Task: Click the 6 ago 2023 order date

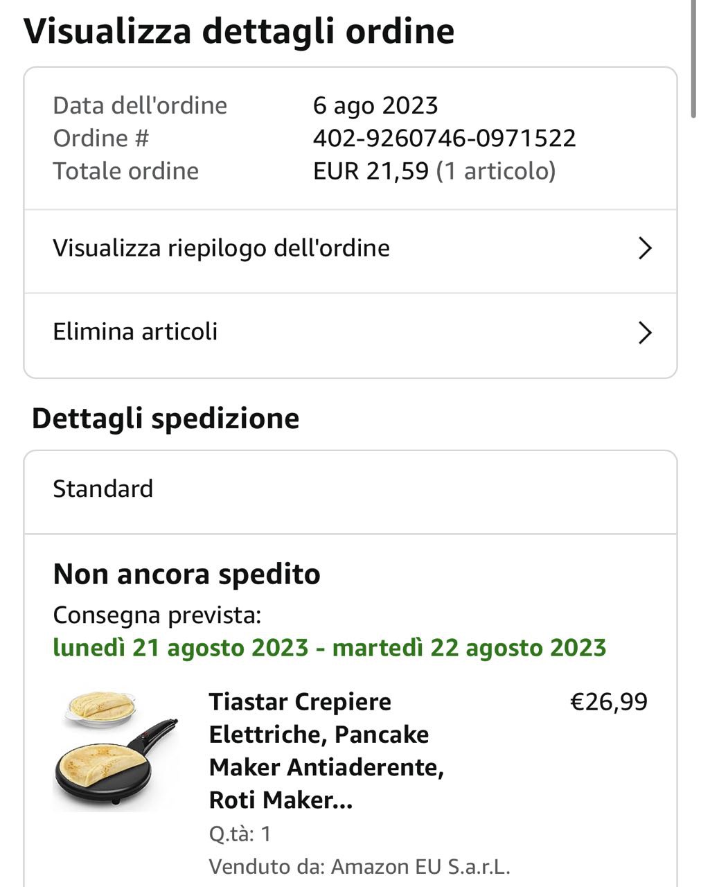Action: pyautogui.click(x=375, y=105)
